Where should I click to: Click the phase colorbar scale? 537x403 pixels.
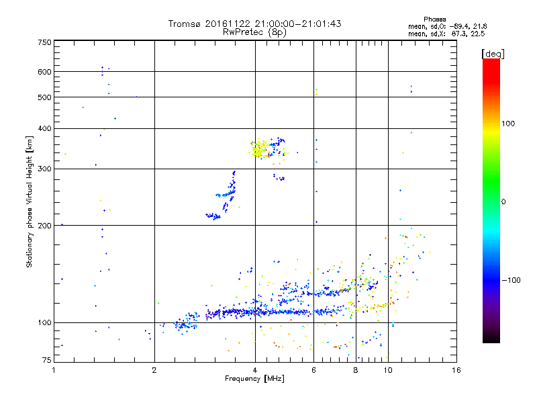point(491,200)
